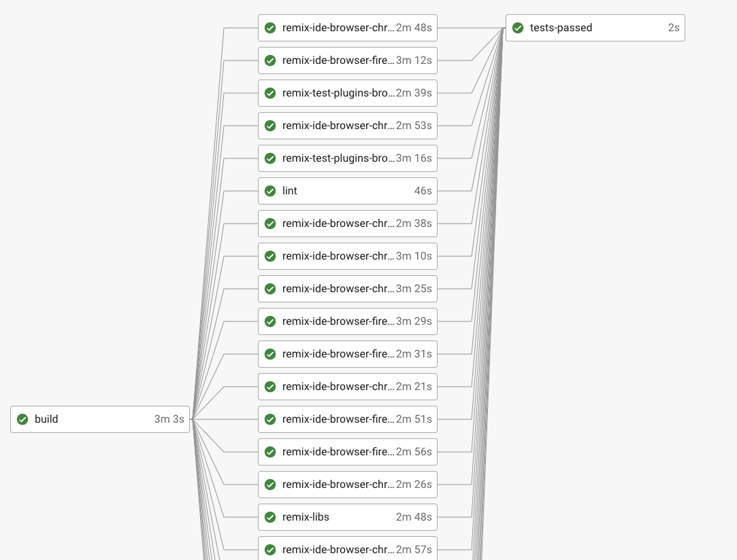737x560 pixels.
Task: Open the build job details
Action: (x=100, y=419)
